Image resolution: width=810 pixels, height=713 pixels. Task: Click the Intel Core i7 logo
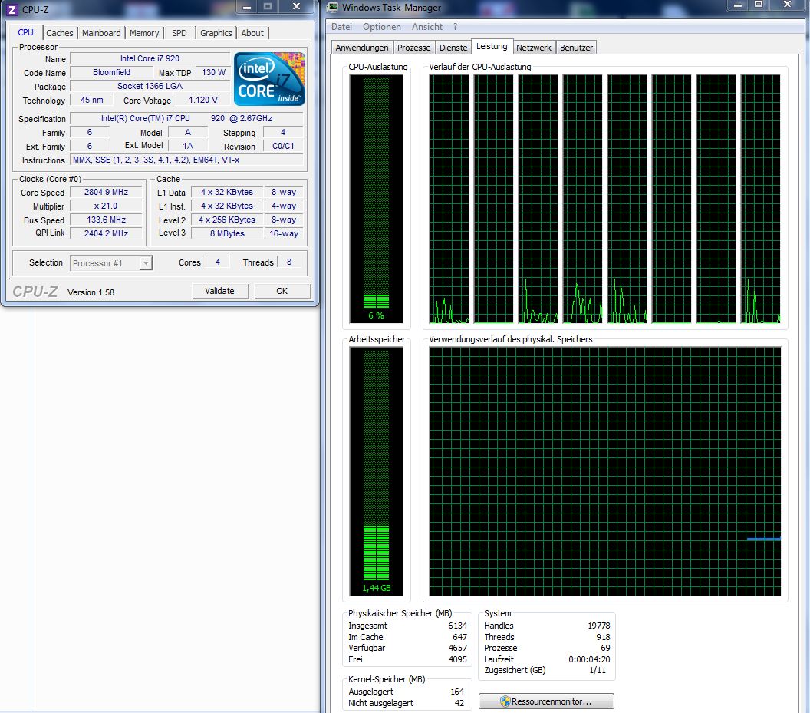[x=269, y=78]
